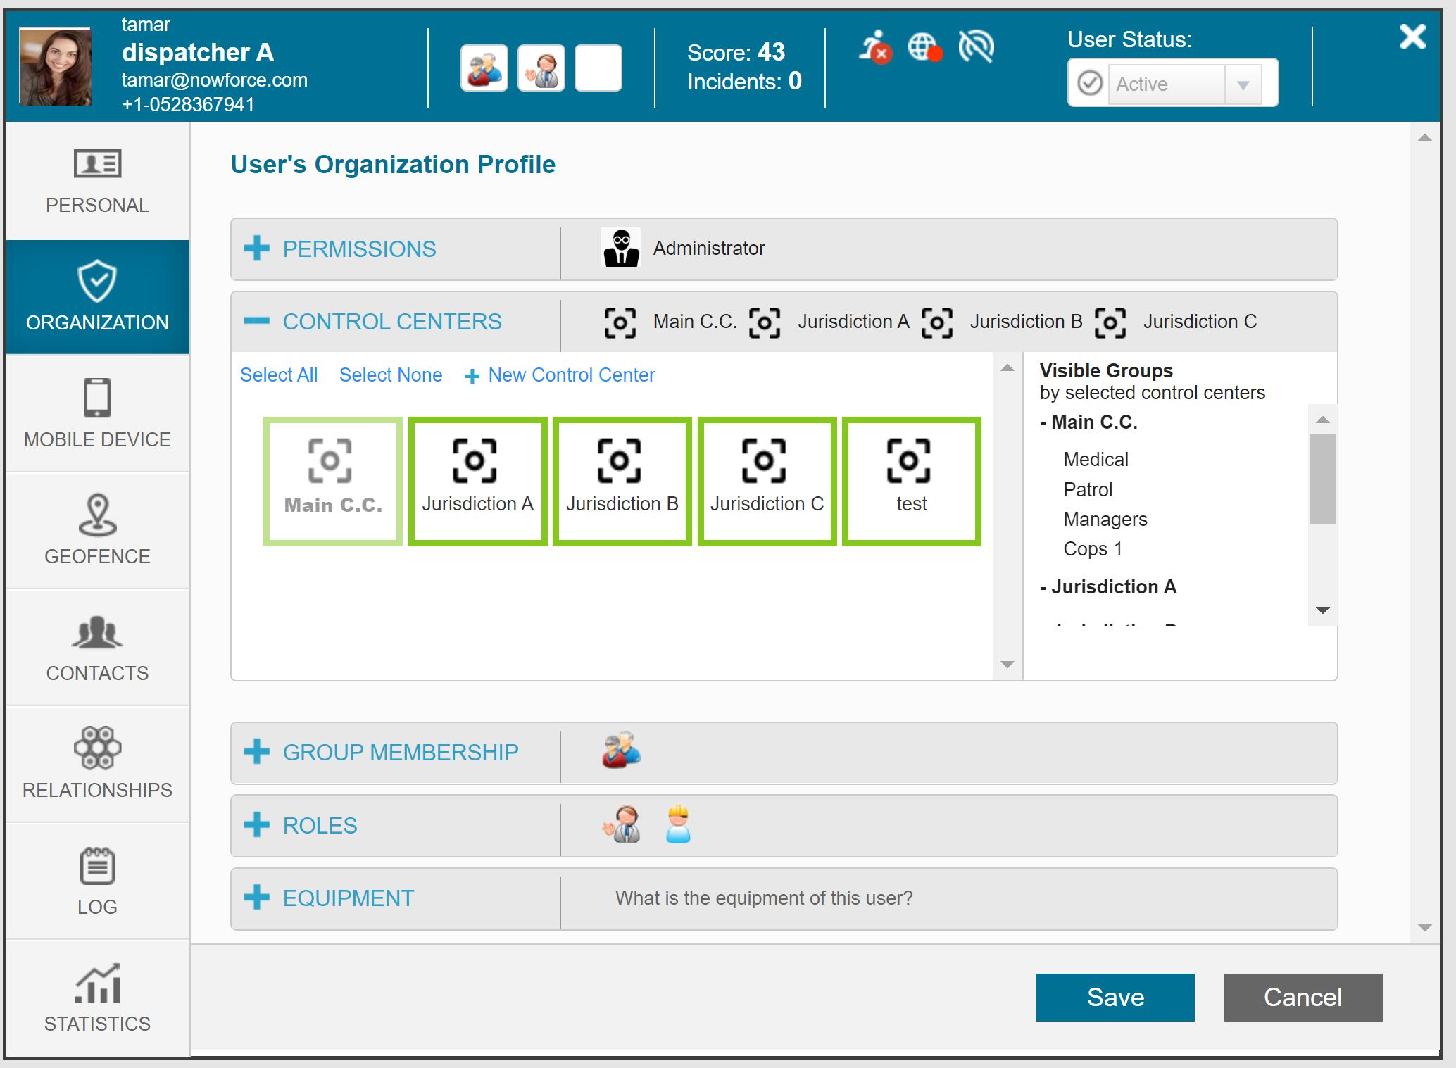Toggle the Jurisdiction A control center tile
1456x1068 pixels.
(x=477, y=482)
